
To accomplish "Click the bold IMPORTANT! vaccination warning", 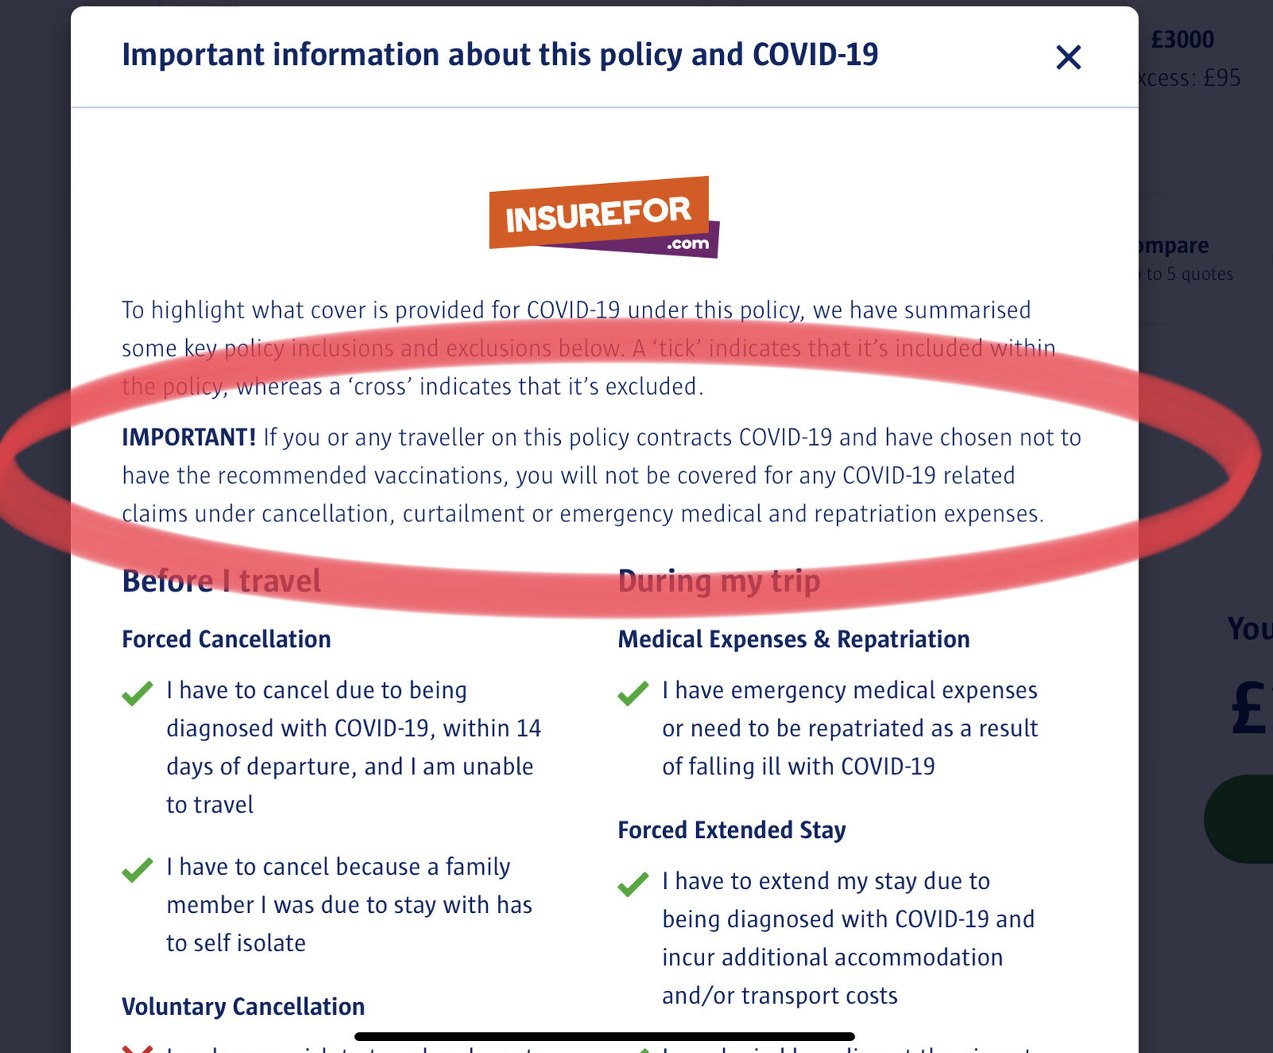I will click(189, 437).
